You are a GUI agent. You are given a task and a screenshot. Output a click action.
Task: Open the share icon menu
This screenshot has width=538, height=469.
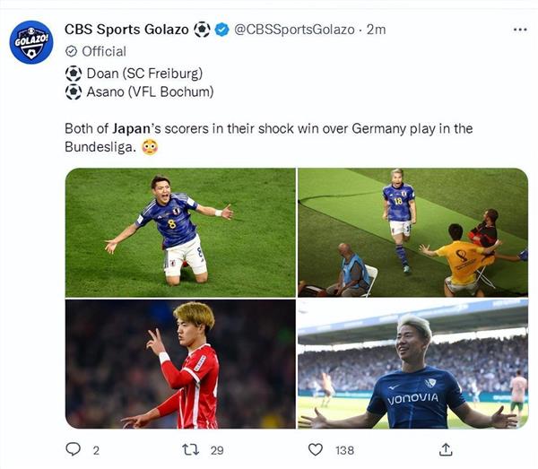tap(445, 449)
